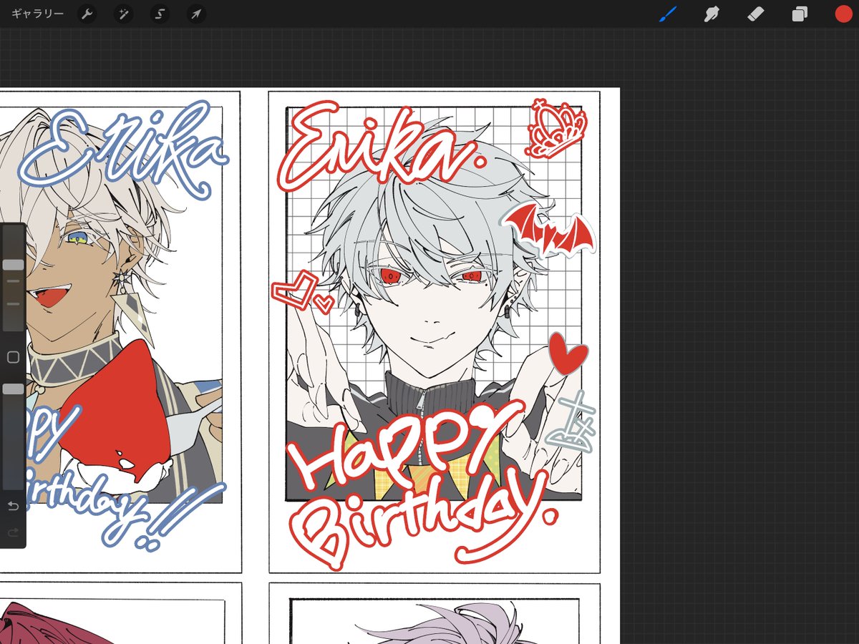Tap the square modify button in sidebar
This screenshot has height=644, width=859.
pos(13,357)
